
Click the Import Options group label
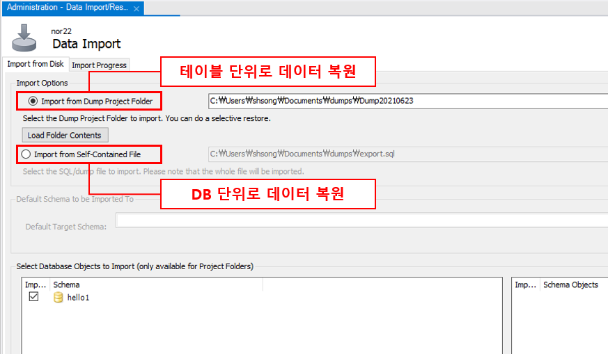(42, 83)
